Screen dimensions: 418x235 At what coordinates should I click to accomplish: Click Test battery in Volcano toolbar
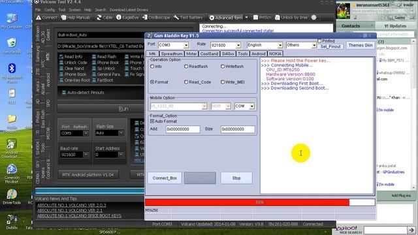(x=188, y=18)
